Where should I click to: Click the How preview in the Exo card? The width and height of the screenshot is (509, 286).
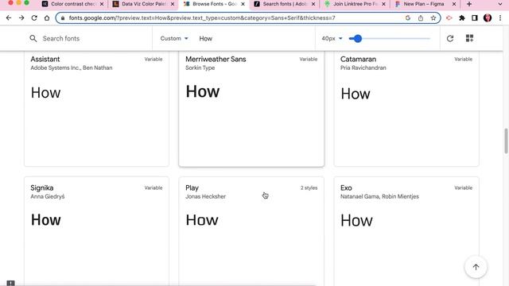[x=356, y=221]
